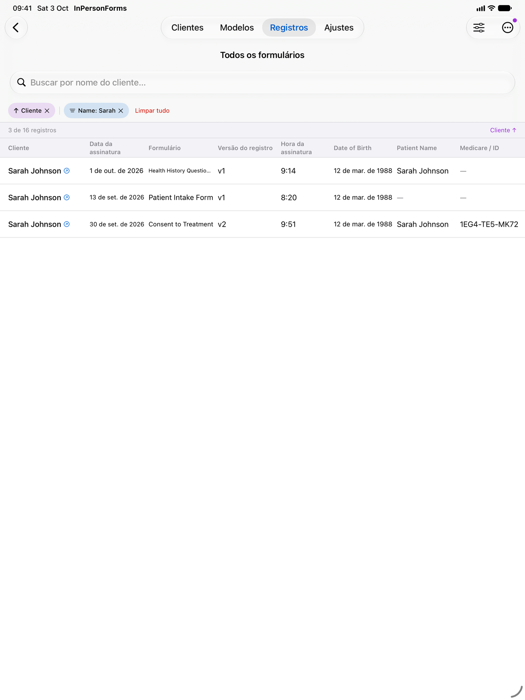
Task: Click the signature time 9:51
Action: tap(288, 224)
